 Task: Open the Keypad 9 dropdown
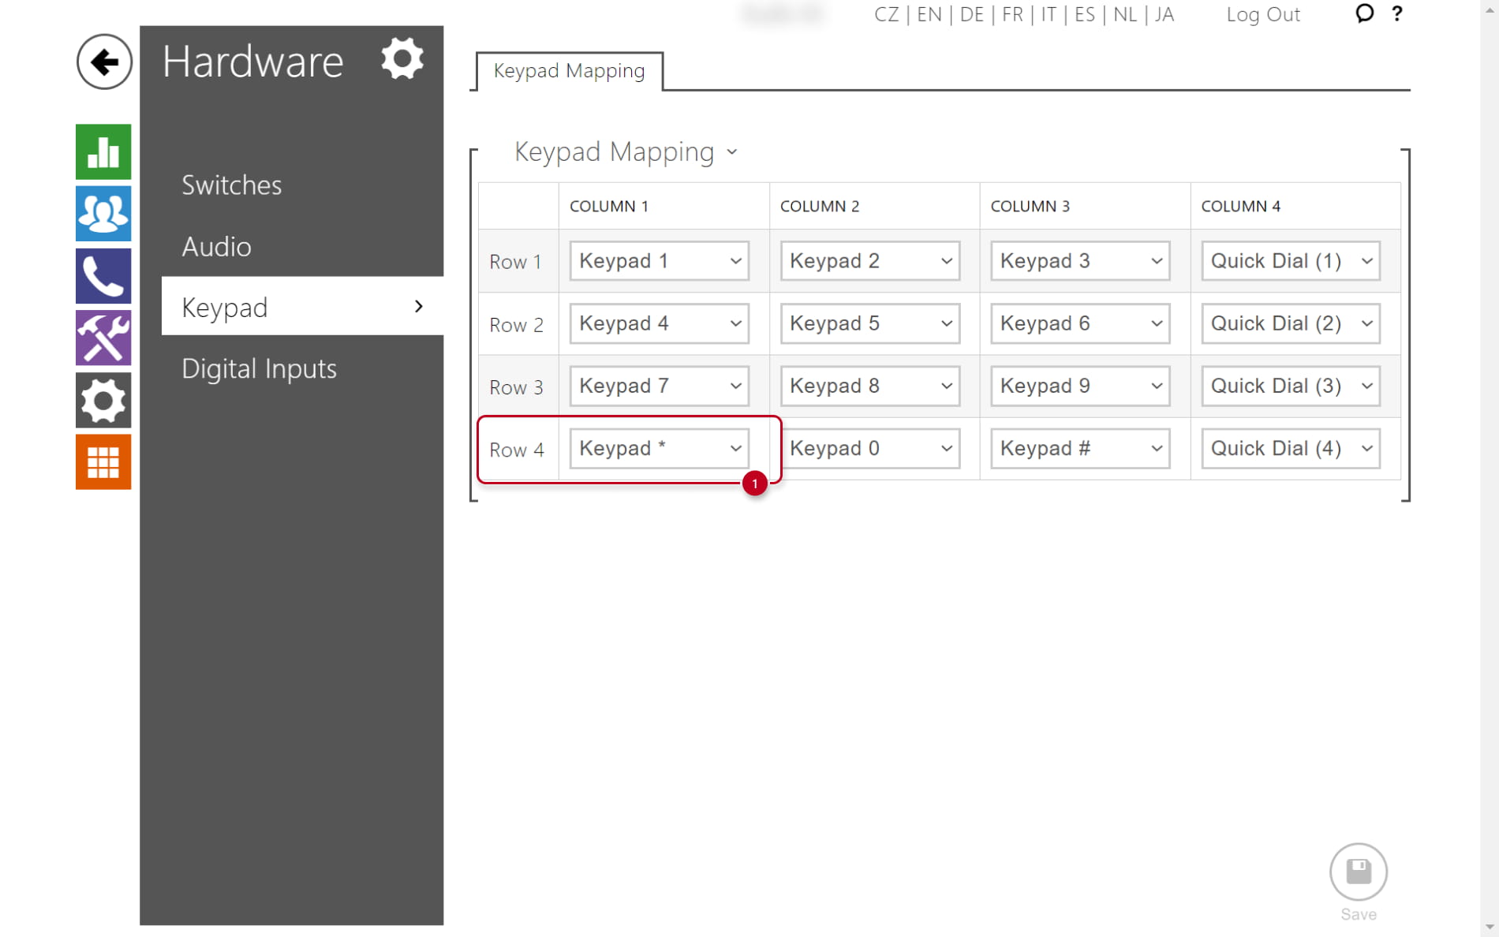1081,386
